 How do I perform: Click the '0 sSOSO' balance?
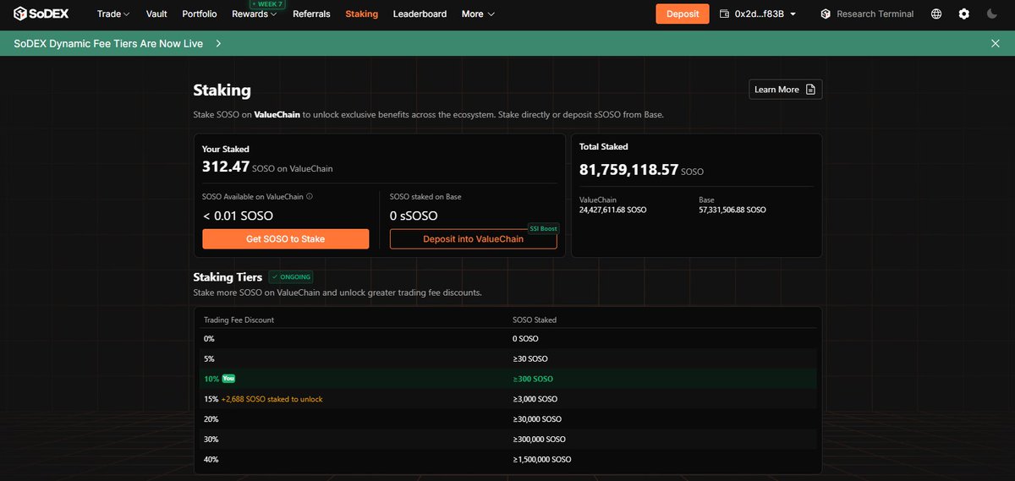(414, 216)
